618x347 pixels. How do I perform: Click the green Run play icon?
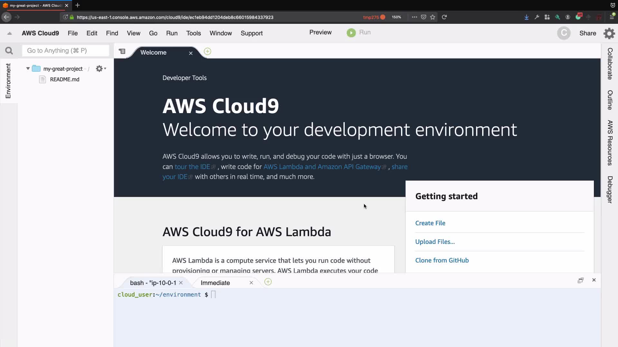pos(351,33)
